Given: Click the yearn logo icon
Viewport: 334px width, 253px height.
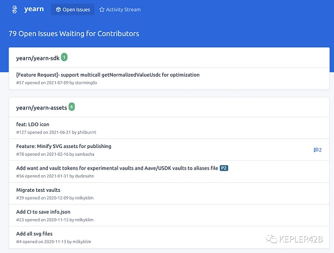Looking at the screenshot, I should tap(14, 9).
